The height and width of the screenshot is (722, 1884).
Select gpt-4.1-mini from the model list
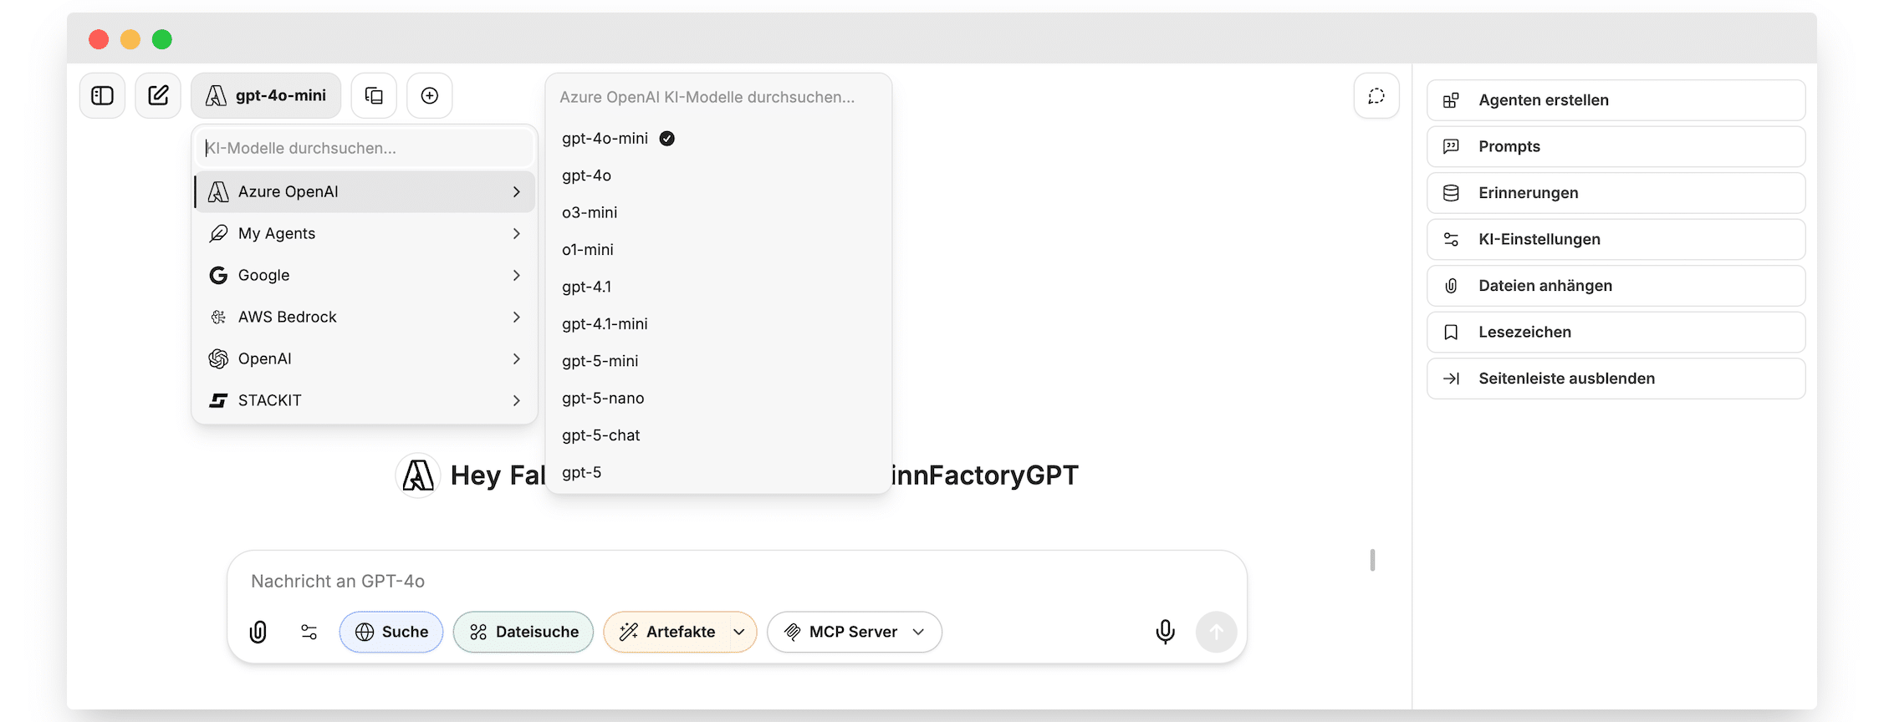[605, 324]
